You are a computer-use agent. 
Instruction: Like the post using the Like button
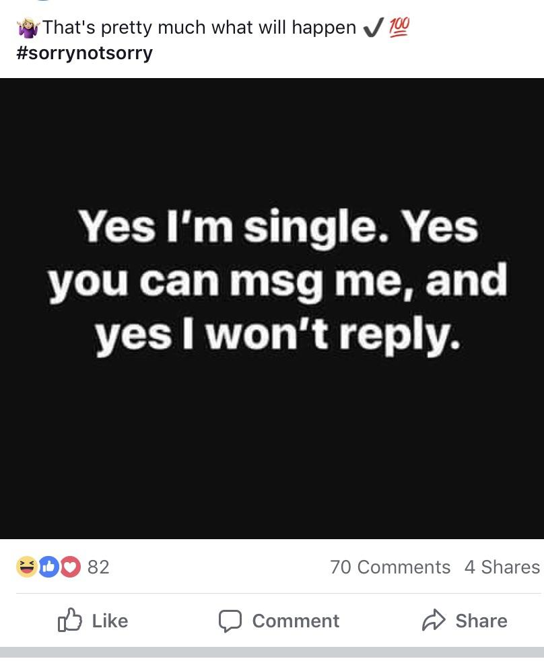pyautogui.click(x=93, y=621)
